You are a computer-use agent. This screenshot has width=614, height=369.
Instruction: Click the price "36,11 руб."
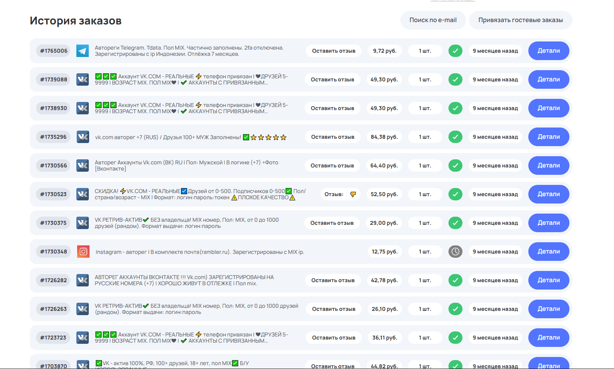pyautogui.click(x=385, y=338)
